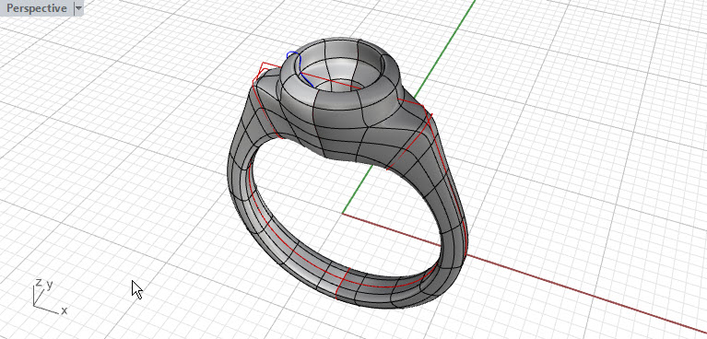Click the Perspective viewport title label
Image resolution: width=707 pixels, height=339 pixels.
click(37, 8)
